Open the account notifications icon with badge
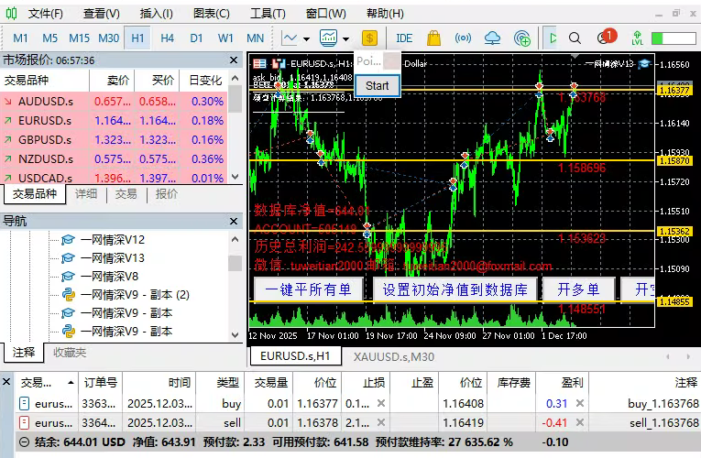701x458 pixels. pyautogui.click(x=606, y=38)
